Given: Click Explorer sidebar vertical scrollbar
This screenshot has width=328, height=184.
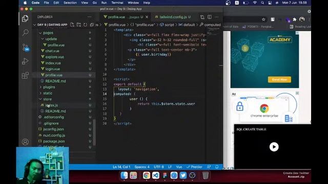Looking at the screenshot, I should pyautogui.click(x=94, y=132).
